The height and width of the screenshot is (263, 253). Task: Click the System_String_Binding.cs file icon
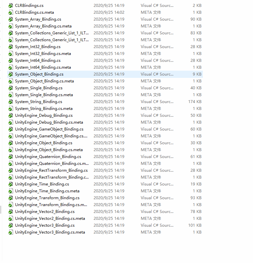pyautogui.click(x=11, y=102)
